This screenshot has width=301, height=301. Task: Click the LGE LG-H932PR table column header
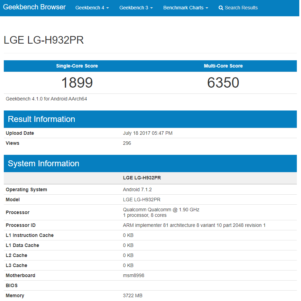[142, 178]
